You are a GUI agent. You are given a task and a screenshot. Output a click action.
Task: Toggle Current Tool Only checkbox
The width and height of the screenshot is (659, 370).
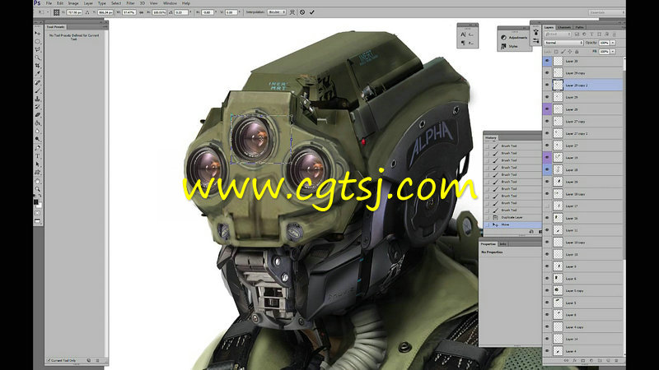point(49,360)
